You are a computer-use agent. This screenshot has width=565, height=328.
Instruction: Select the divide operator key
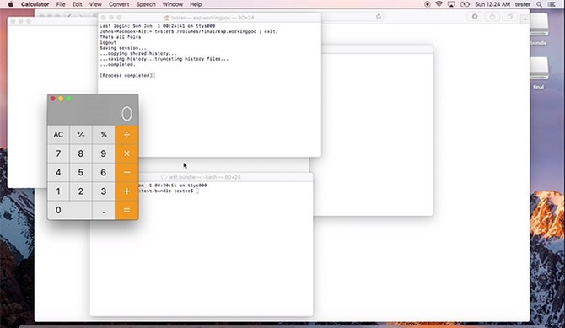coord(126,135)
